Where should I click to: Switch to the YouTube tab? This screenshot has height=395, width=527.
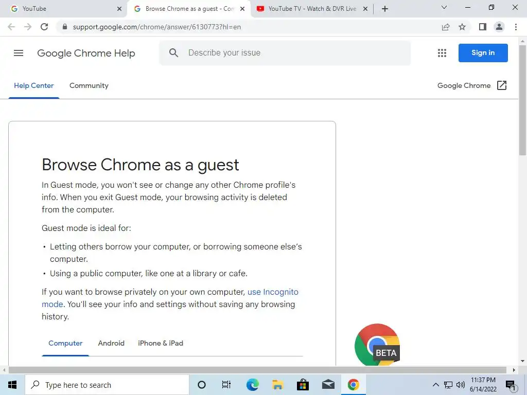tap(64, 9)
